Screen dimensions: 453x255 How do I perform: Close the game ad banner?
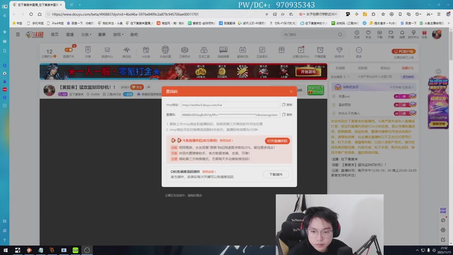click(323, 67)
